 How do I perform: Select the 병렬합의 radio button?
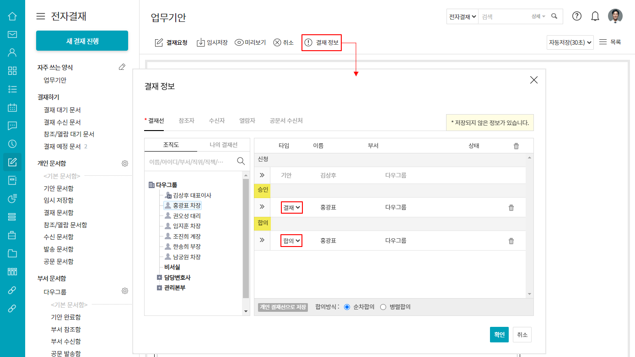point(383,307)
